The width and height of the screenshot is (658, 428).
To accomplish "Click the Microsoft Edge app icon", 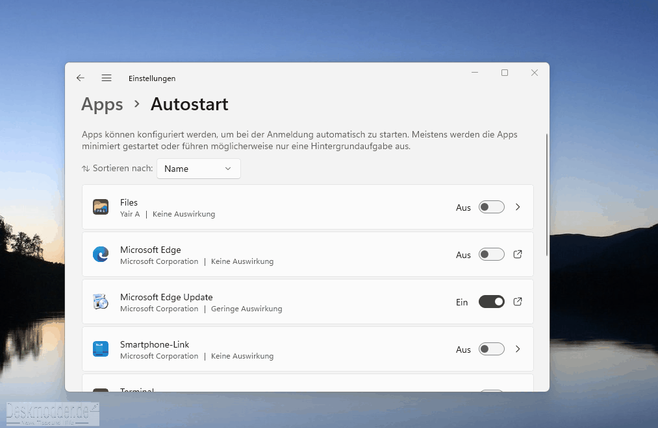I will [101, 254].
